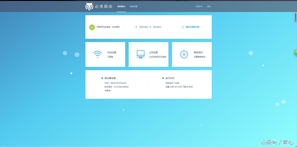This screenshot has width=297, height=147.
Task: Click the green connected checkmark icon
Action: tap(92, 27)
